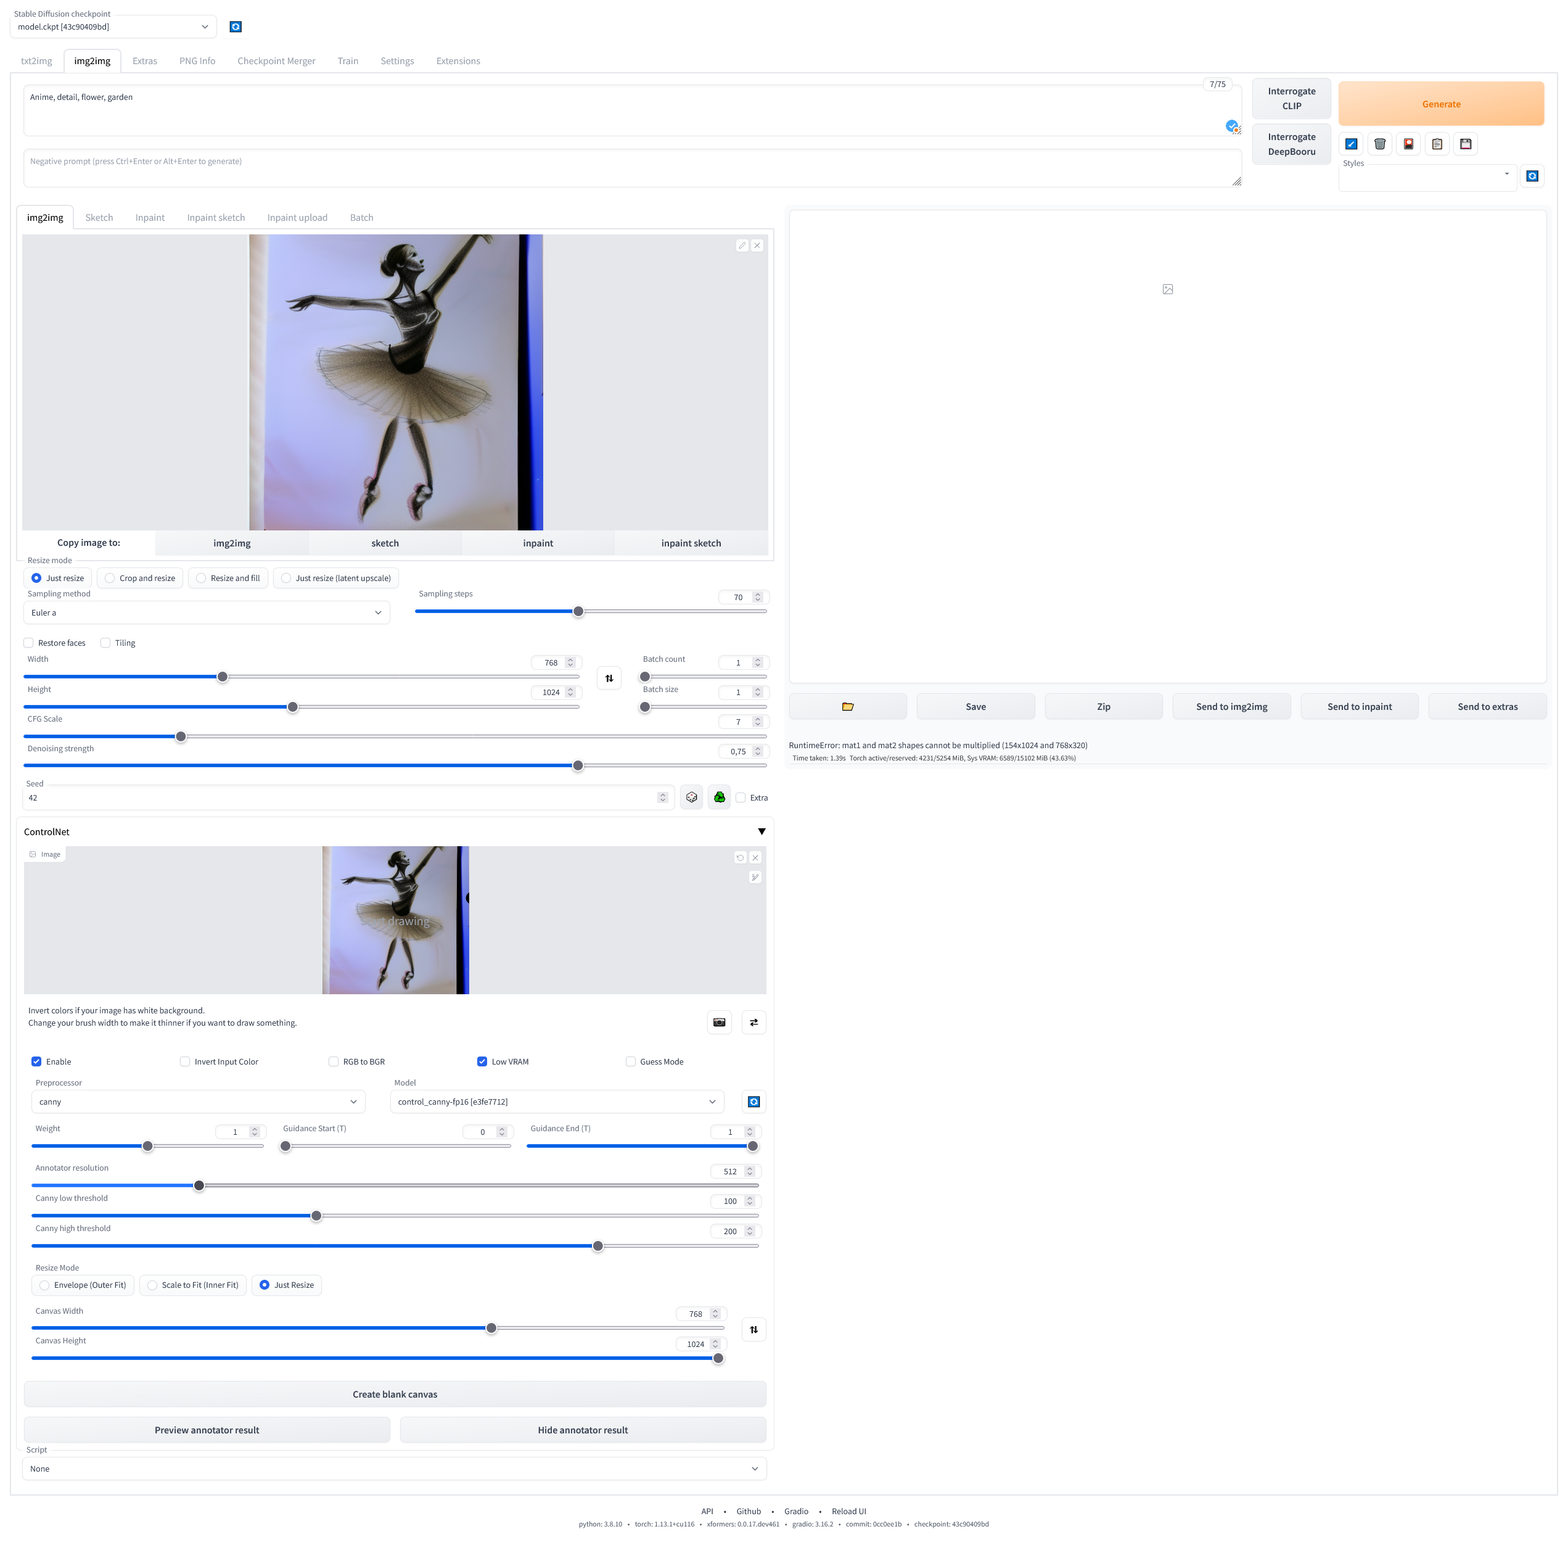Click Interrogate CLIP
This screenshot has height=1545, width=1568.
1291,99
